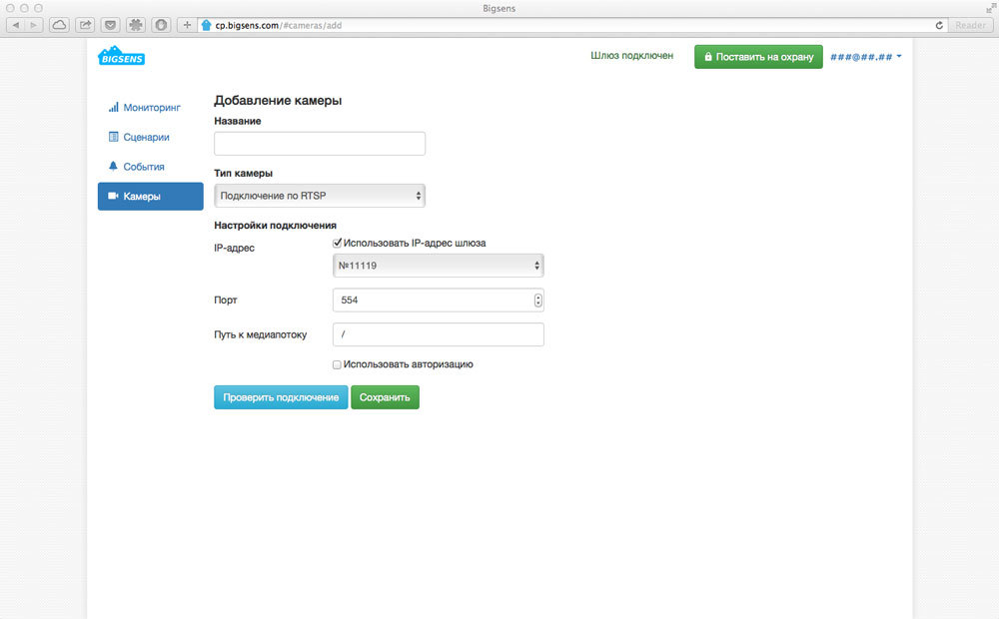Open Сценарии section in sidebar
Viewport: 999px width, 619px height.
[151, 137]
